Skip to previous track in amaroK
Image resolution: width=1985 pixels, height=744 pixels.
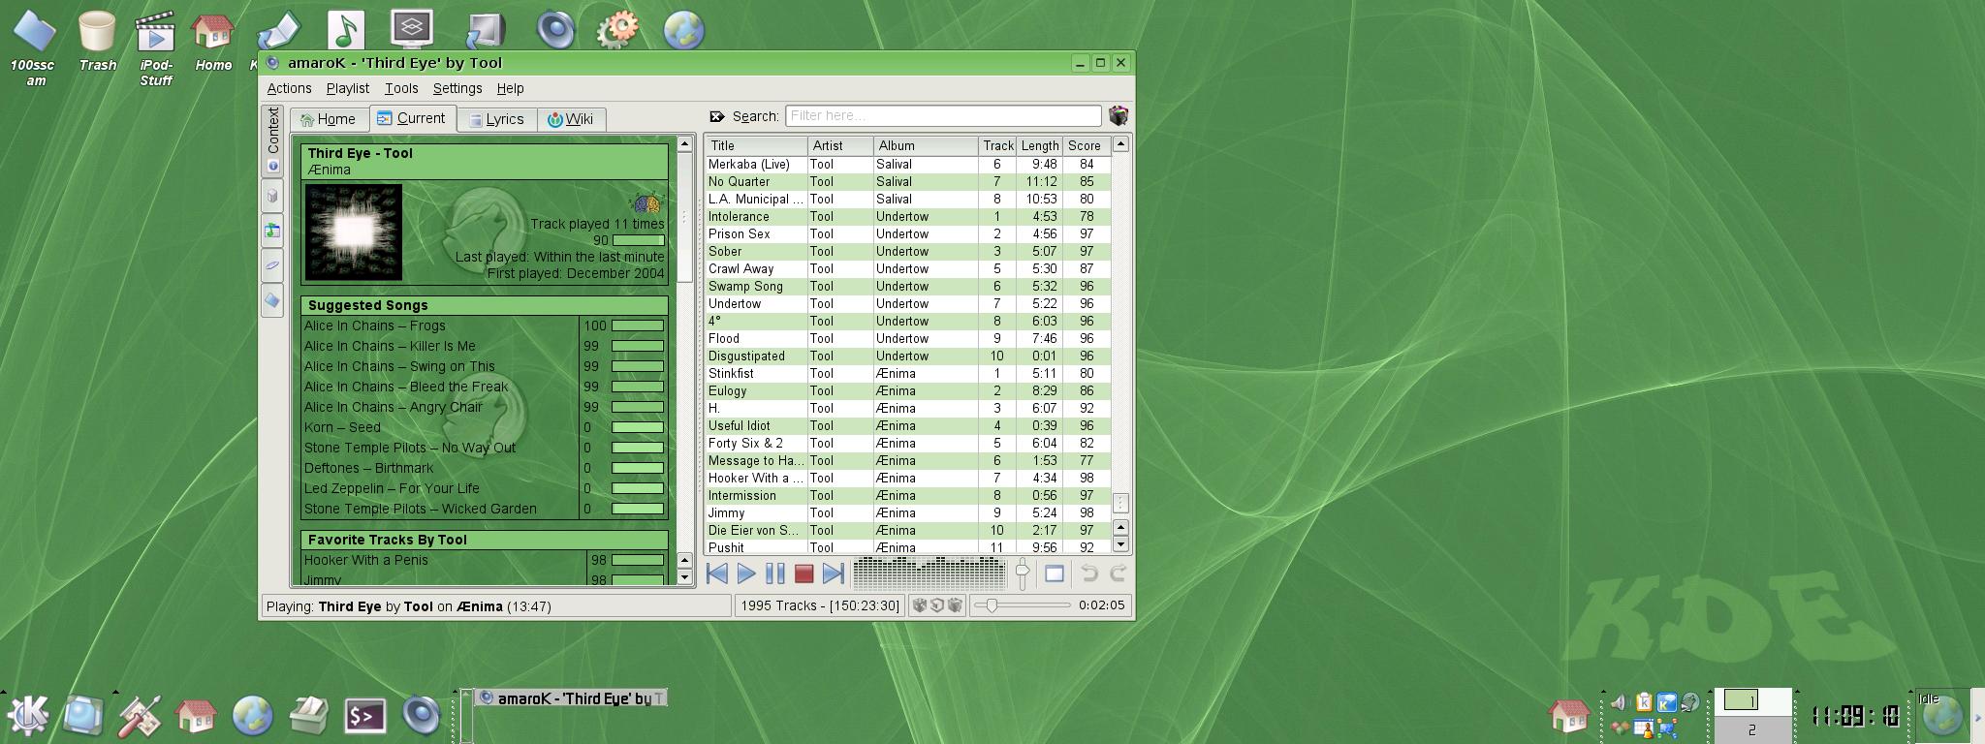point(717,573)
